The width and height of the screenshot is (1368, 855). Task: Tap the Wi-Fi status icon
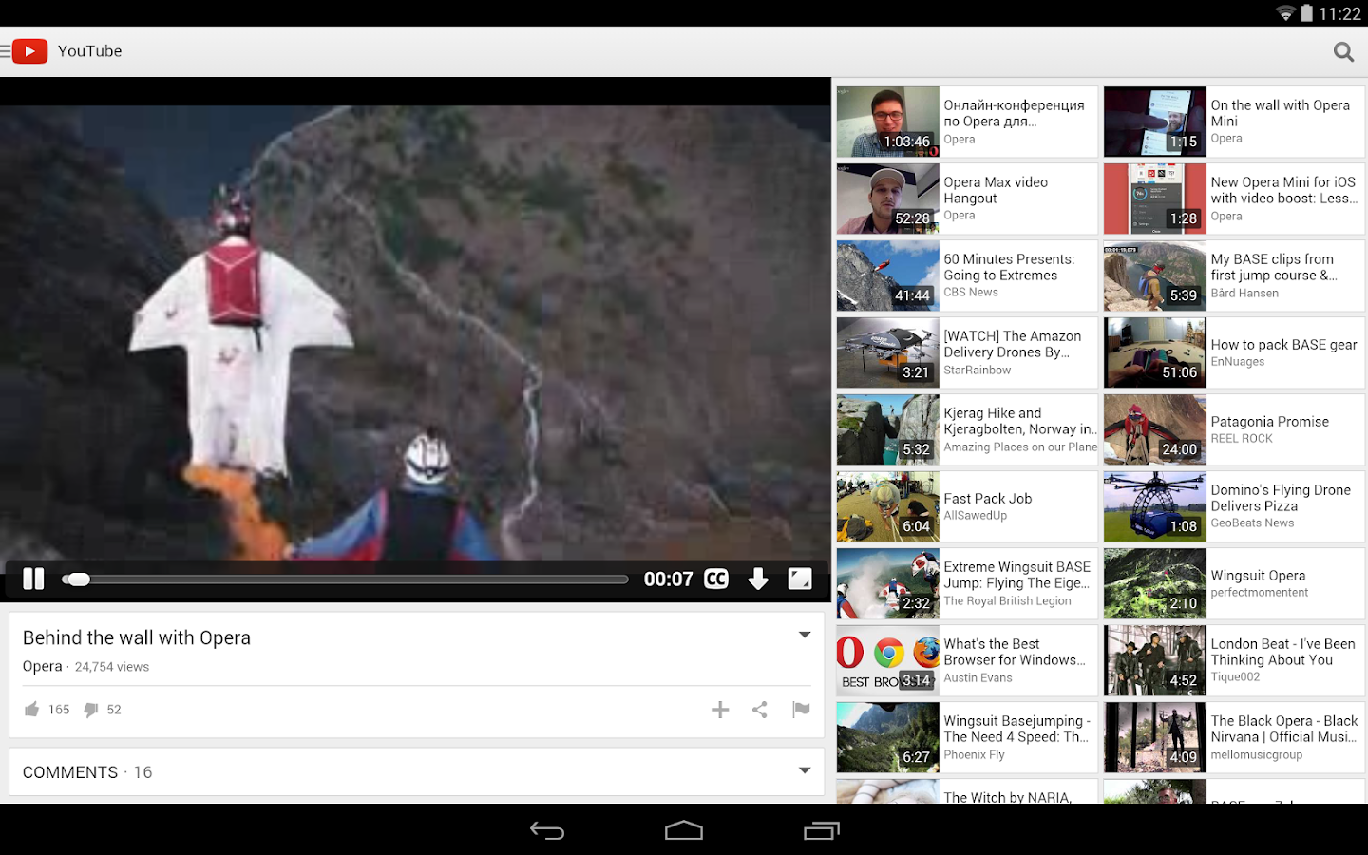tap(1285, 13)
